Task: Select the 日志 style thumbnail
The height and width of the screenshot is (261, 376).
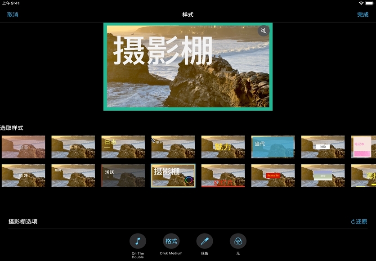Action: pos(123,147)
